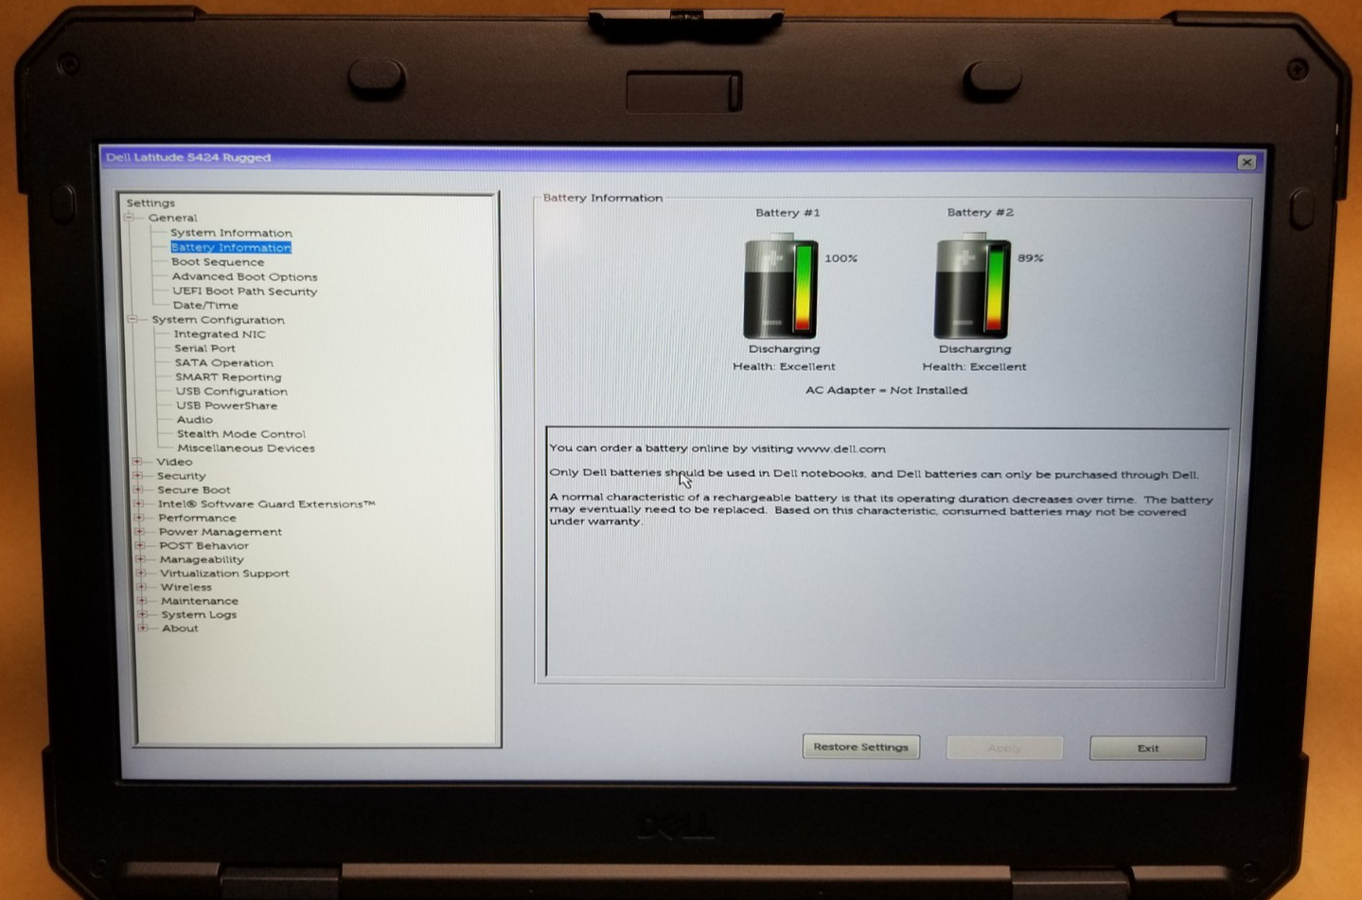Screen dimensions: 1362x900
Task: Open Boot Sequence settings
Action: [x=218, y=262]
